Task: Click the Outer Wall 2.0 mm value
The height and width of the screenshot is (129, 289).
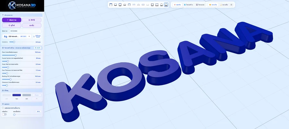Action: (38, 64)
